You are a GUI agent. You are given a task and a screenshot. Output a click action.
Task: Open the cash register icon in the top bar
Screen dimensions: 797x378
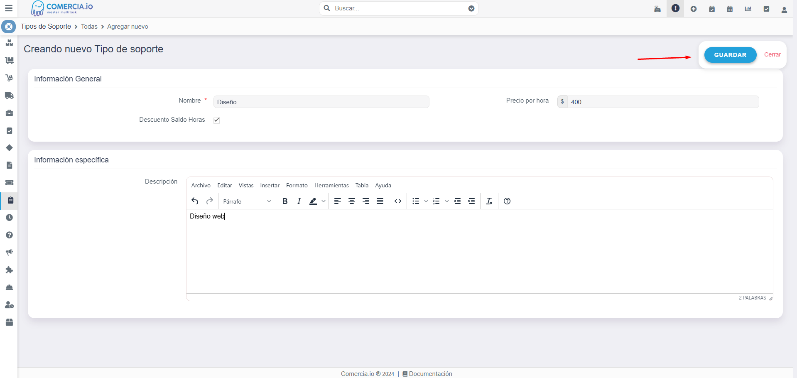click(657, 9)
